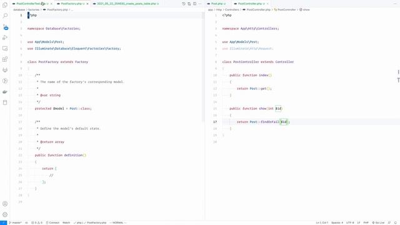The width and height of the screenshot is (400, 225).
Task: Click the PostController.php breadcrumb in right editor
Action: coord(256,10)
